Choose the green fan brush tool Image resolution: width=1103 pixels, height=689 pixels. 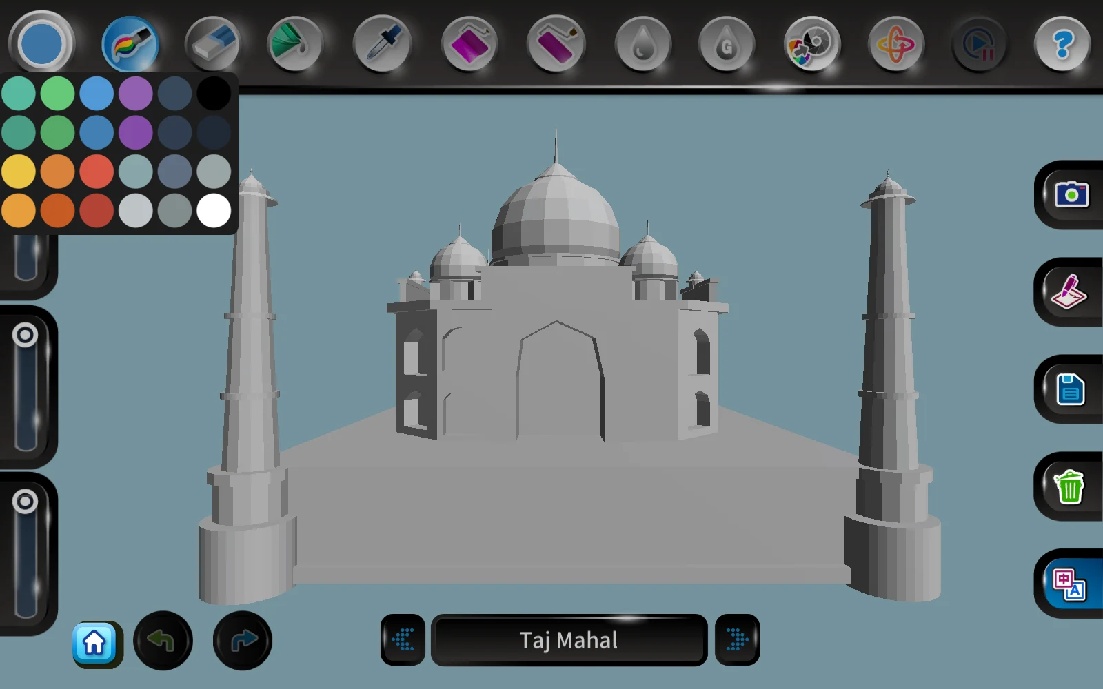294,45
